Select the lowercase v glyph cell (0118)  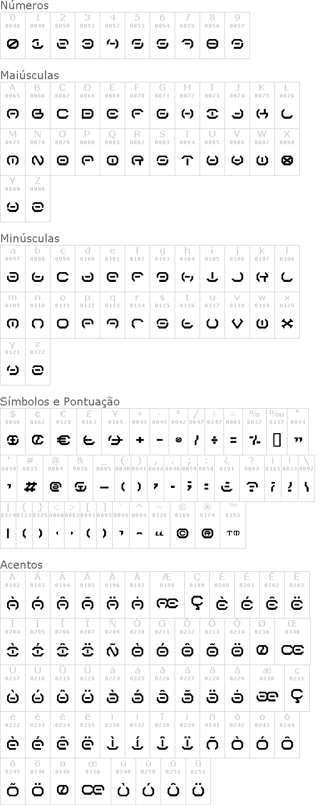tap(237, 315)
